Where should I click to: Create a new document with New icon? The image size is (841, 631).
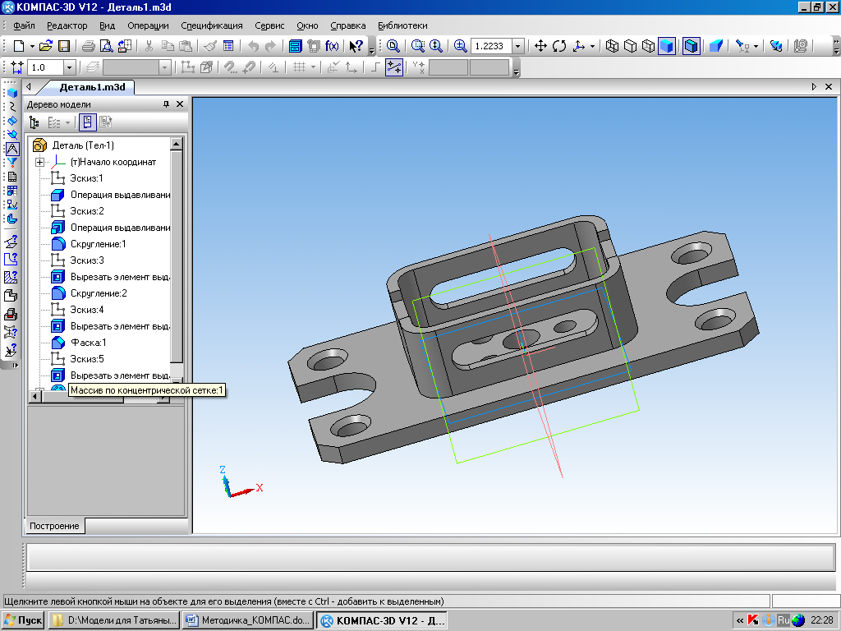coord(19,46)
